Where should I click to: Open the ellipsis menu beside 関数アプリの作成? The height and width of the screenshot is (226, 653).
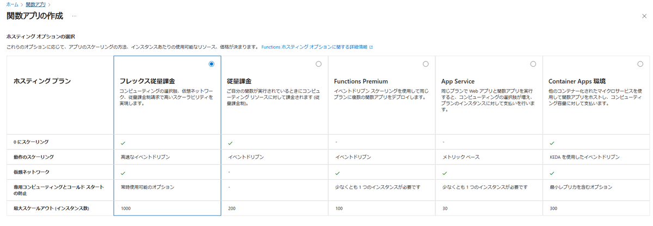pyautogui.click(x=74, y=16)
